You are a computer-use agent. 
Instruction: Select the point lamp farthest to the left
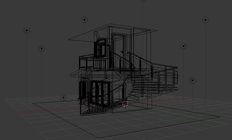click(27, 30)
